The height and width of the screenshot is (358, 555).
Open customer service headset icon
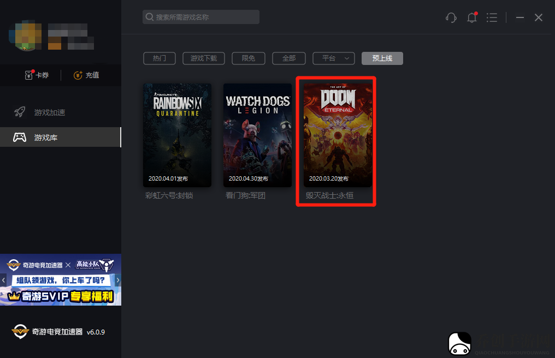pyautogui.click(x=451, y=17)
